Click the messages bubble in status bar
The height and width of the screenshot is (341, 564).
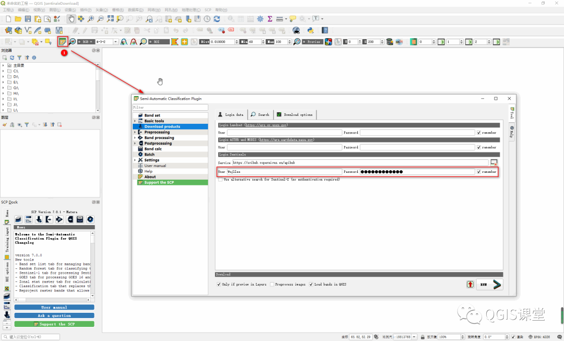[559, 337]
